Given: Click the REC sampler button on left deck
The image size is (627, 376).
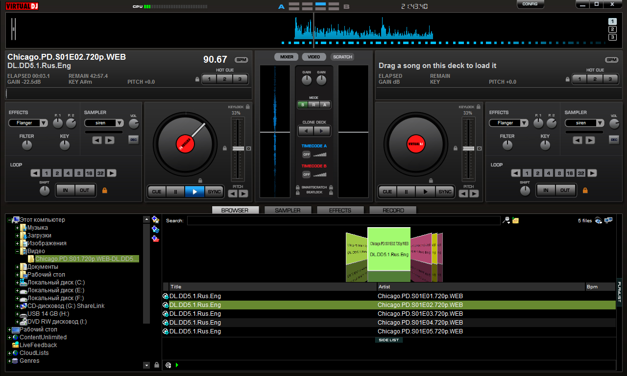Looking at the screenshot, I should pos(133,140).
